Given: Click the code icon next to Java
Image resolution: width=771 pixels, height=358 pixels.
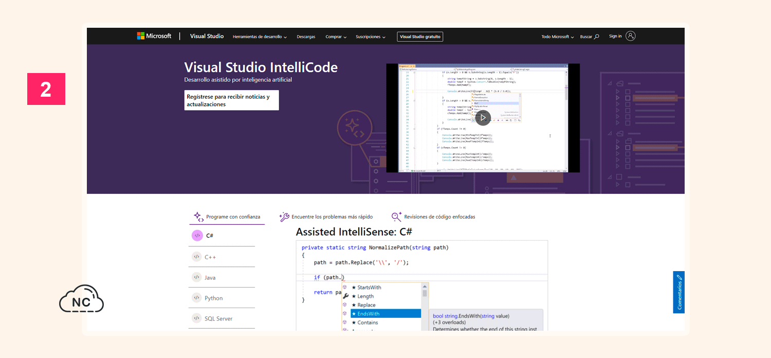Looking at the screenshot, I should 196,277.
